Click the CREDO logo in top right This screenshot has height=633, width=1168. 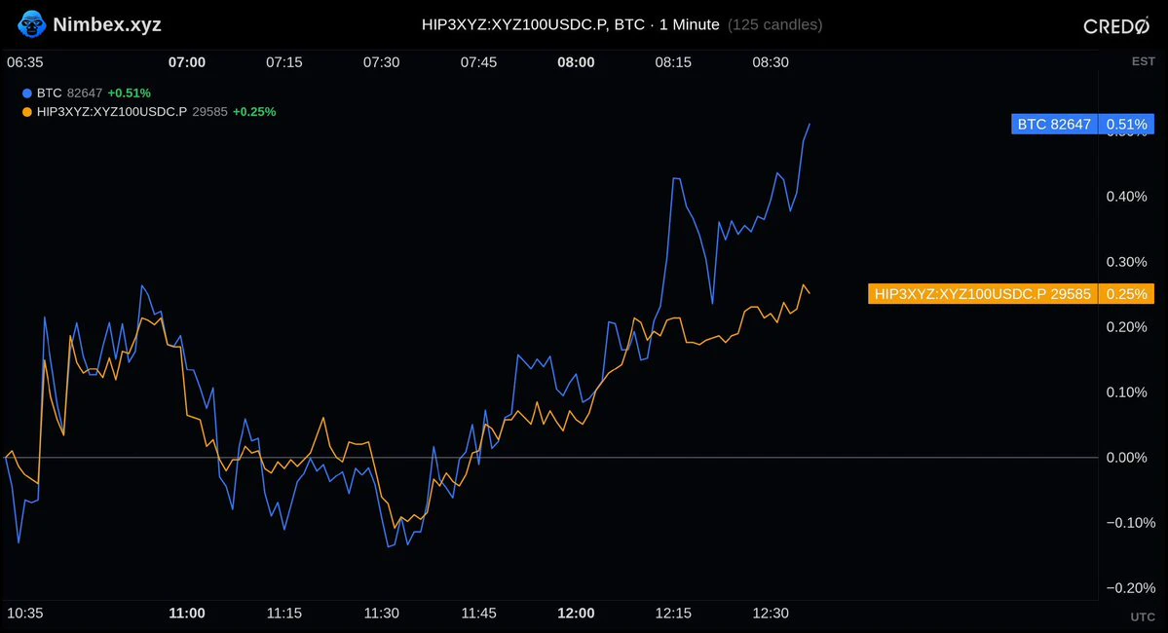[1115, 26]
